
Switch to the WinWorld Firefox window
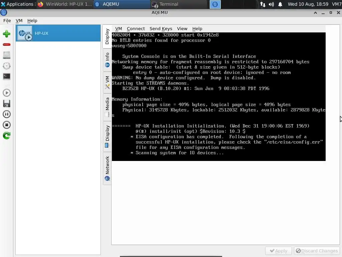[x=65, y=4]
